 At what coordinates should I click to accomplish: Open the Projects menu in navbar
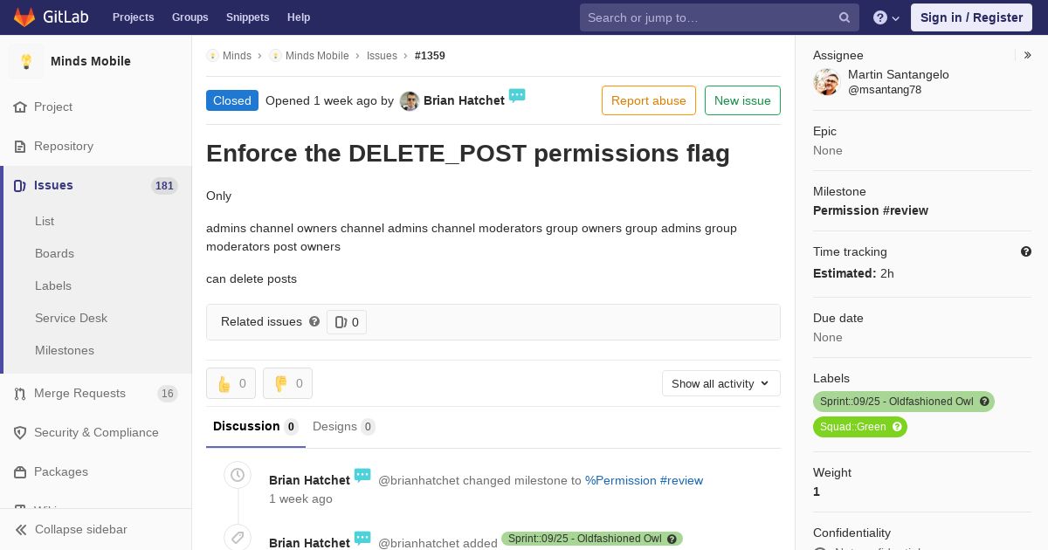tap(133, 17)
